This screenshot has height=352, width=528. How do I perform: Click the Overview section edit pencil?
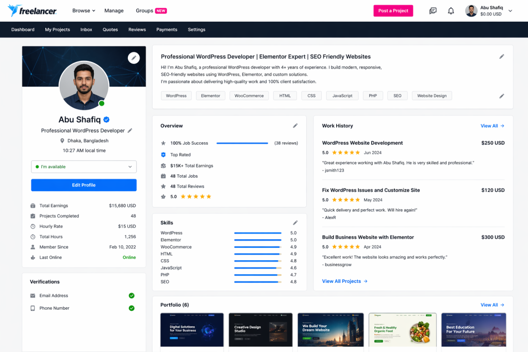coord(295,126)
